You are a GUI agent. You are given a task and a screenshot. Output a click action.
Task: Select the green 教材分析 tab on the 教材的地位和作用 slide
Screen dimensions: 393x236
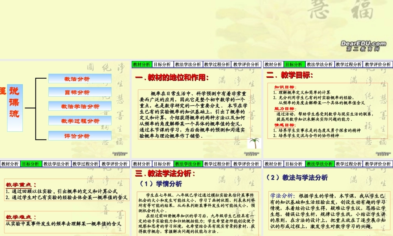click(x=141, y=65)
